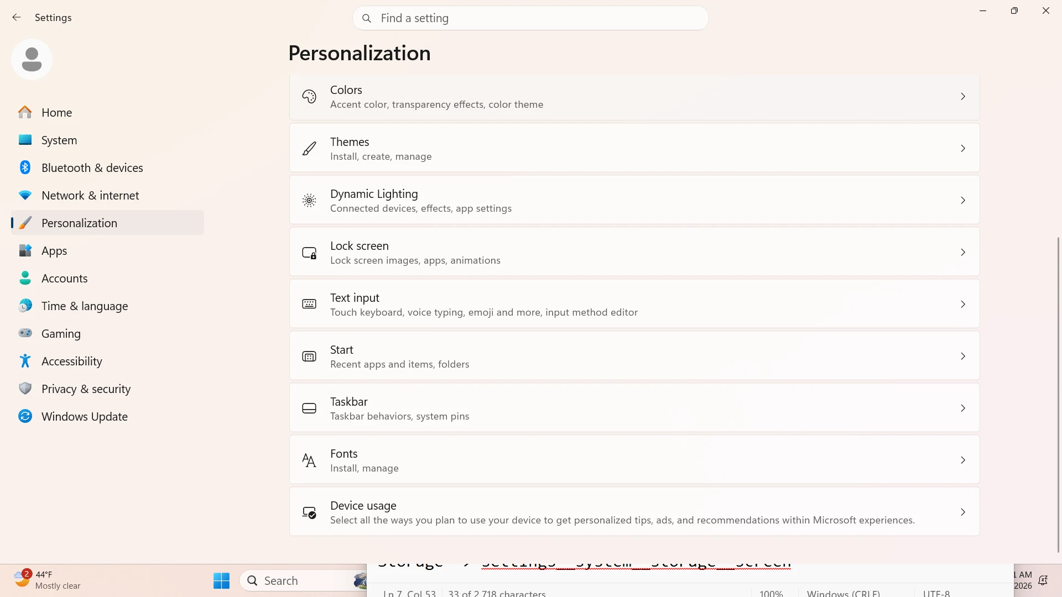Click the Windows Update sync icon
The height and width of the screenshot is (597, 1062).
(x=25, y=416)
